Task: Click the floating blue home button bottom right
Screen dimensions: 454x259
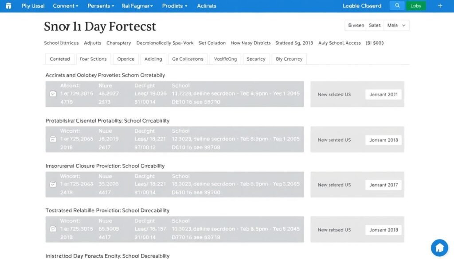Action: pyautogui.click(x=439, y=247)
